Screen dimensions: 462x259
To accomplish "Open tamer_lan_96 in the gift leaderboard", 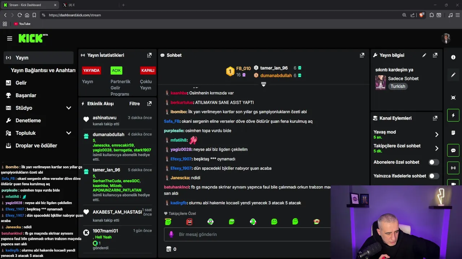I will point(274,68).
